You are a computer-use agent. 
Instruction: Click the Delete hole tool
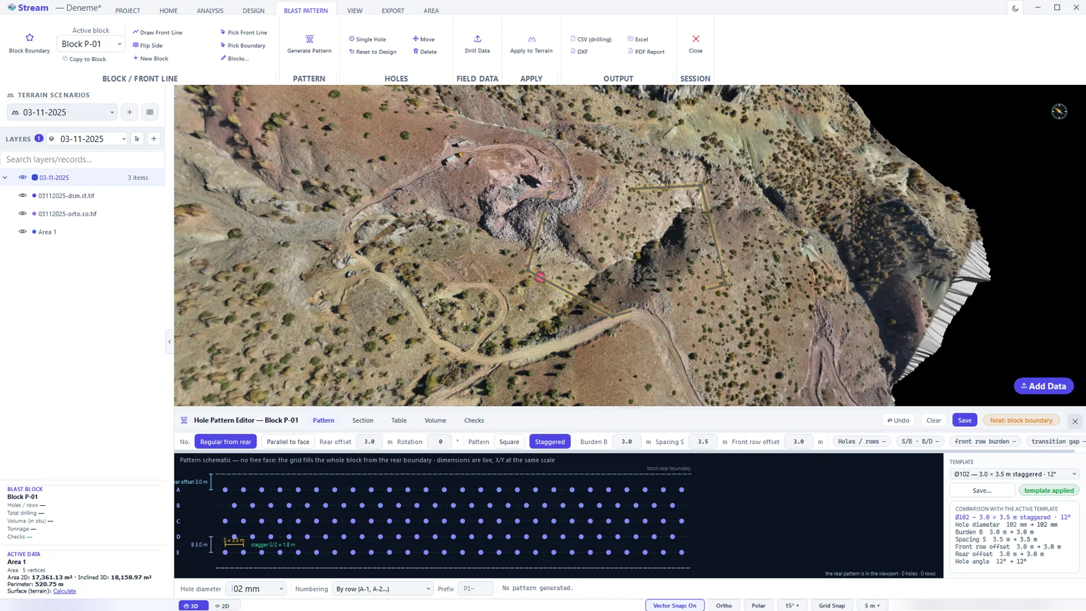click(x=425, y=52)
